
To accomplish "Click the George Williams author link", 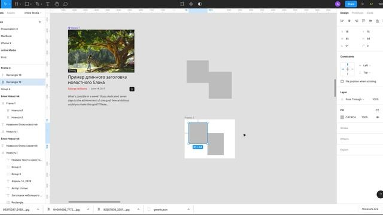I will [x=77, y=89].
